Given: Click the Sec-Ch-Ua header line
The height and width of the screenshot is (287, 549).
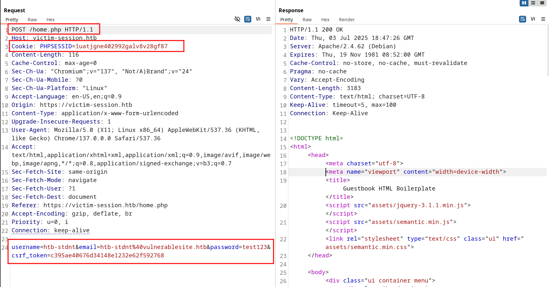Looking at the screenshot, I should (102, 71).
